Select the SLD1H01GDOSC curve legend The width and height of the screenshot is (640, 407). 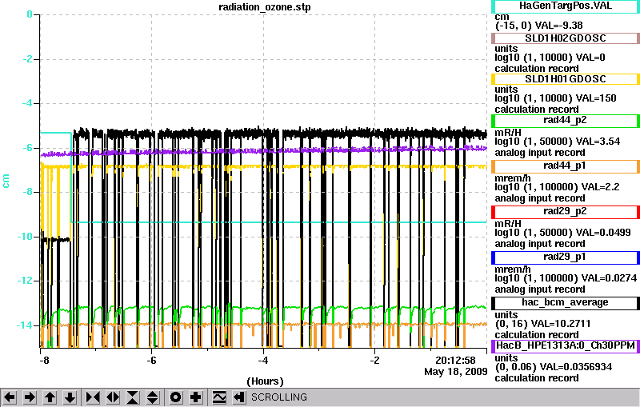[x=566, y=79]
